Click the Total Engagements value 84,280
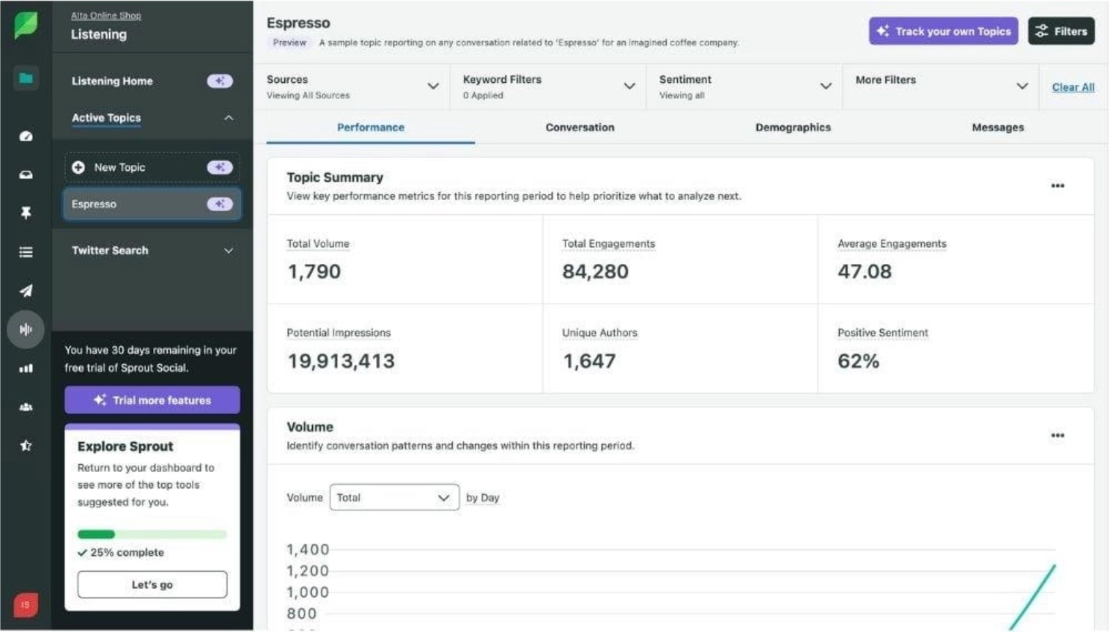The image size is (1113, 632). point(596,272)
